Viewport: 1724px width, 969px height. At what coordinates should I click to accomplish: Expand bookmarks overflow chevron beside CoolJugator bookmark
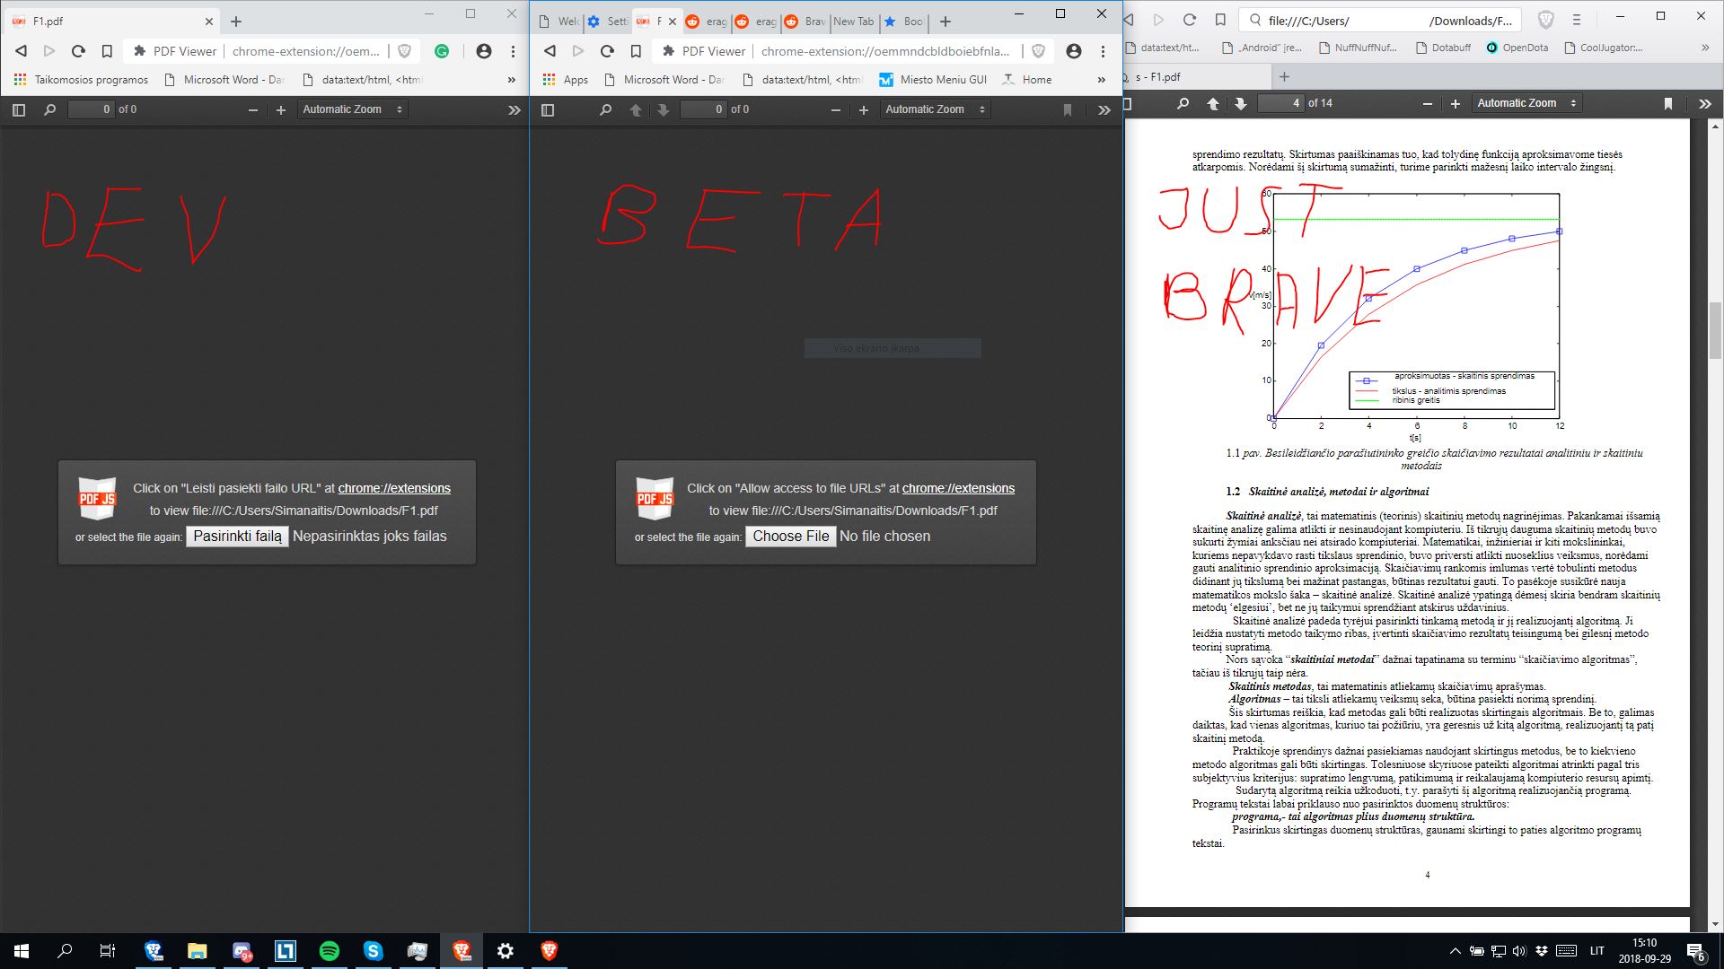pyautogui.click(x=1704, y=48)
